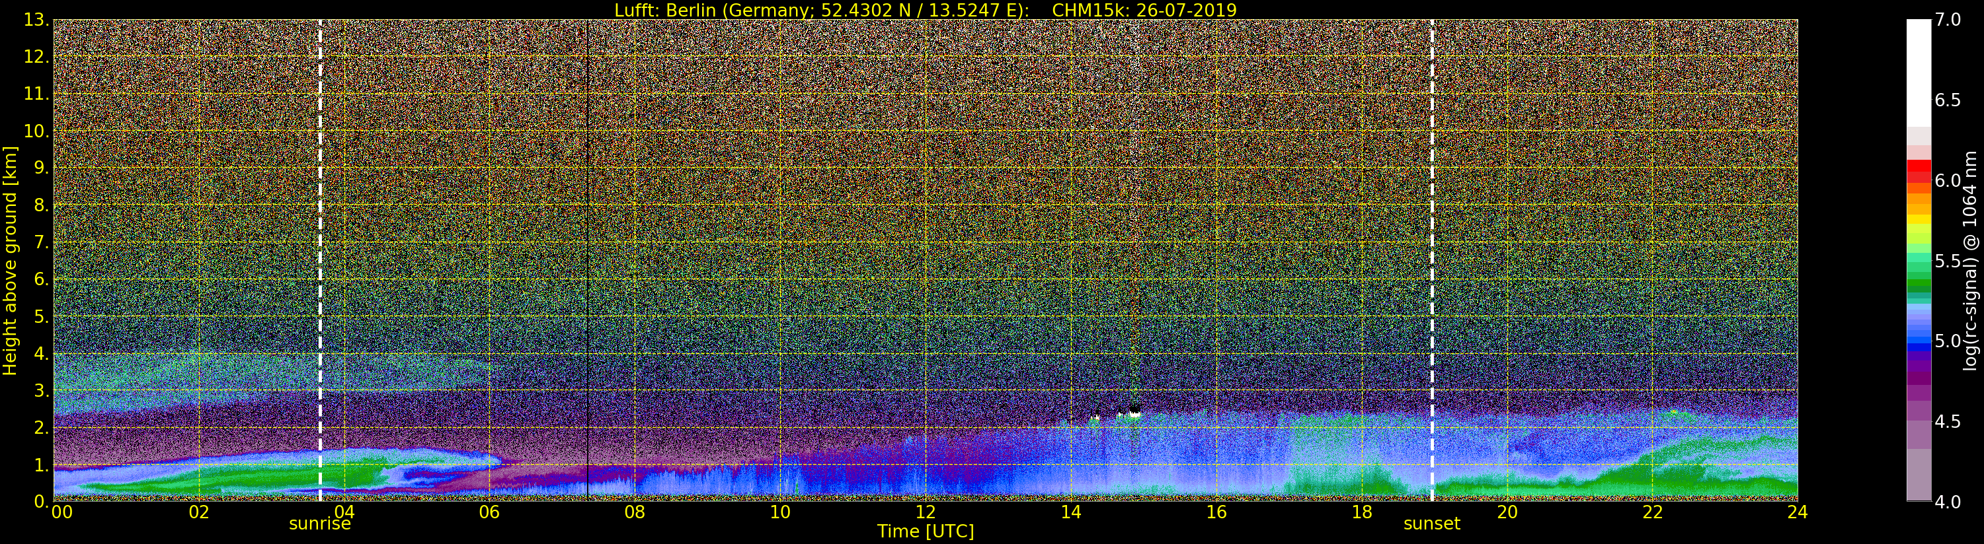
Task: Click the white dashed sunset marker line
Action: pos(1432,261)
